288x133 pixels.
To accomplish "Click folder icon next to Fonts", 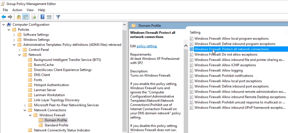I will click(30, 80).
